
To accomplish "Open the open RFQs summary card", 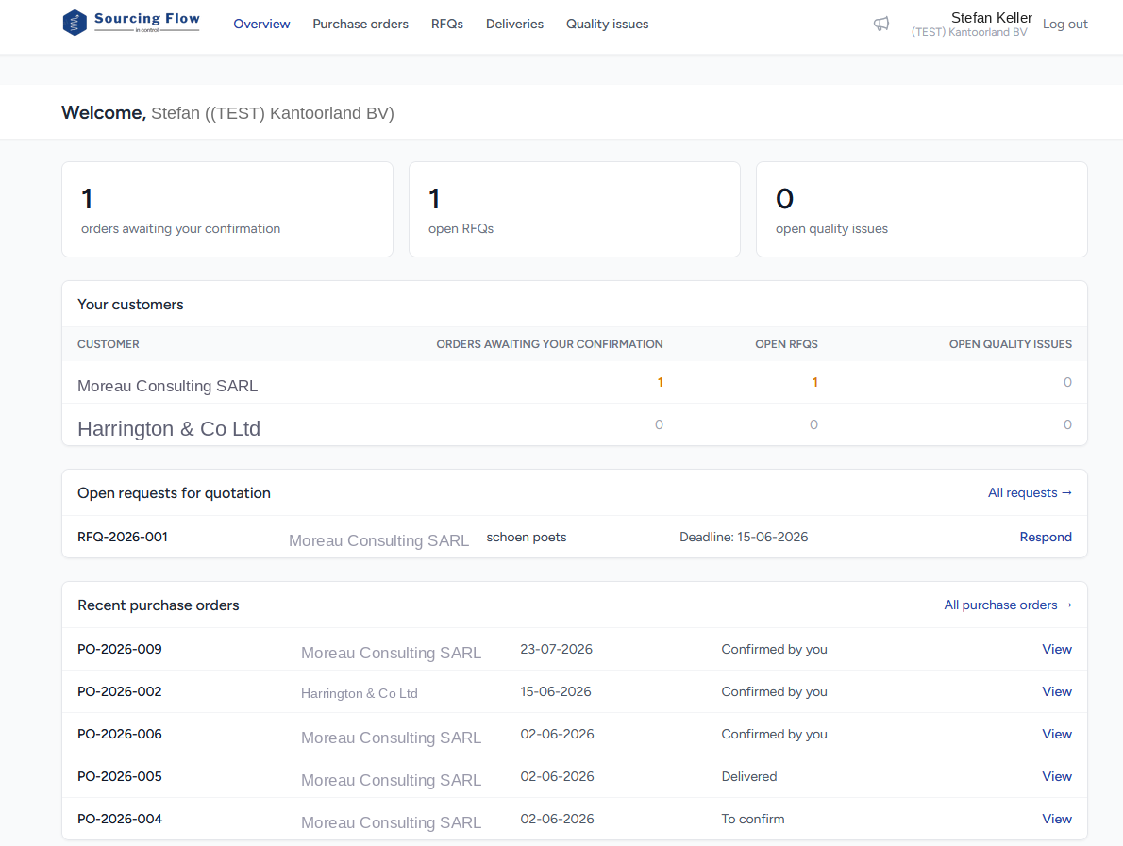I will (575, 209).
